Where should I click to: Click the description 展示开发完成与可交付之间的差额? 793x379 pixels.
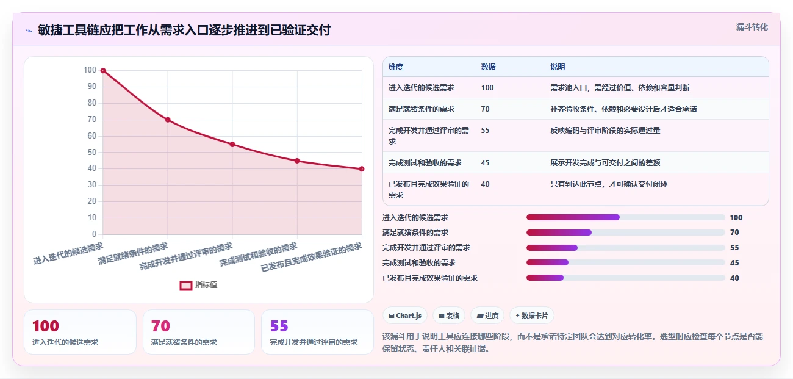[x=605, y=163]
